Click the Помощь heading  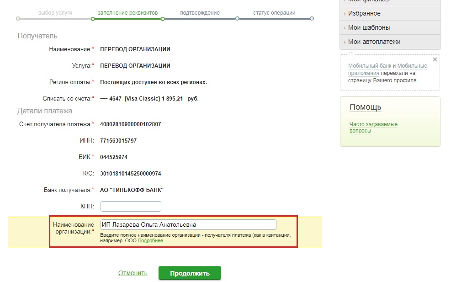(365, 107)
